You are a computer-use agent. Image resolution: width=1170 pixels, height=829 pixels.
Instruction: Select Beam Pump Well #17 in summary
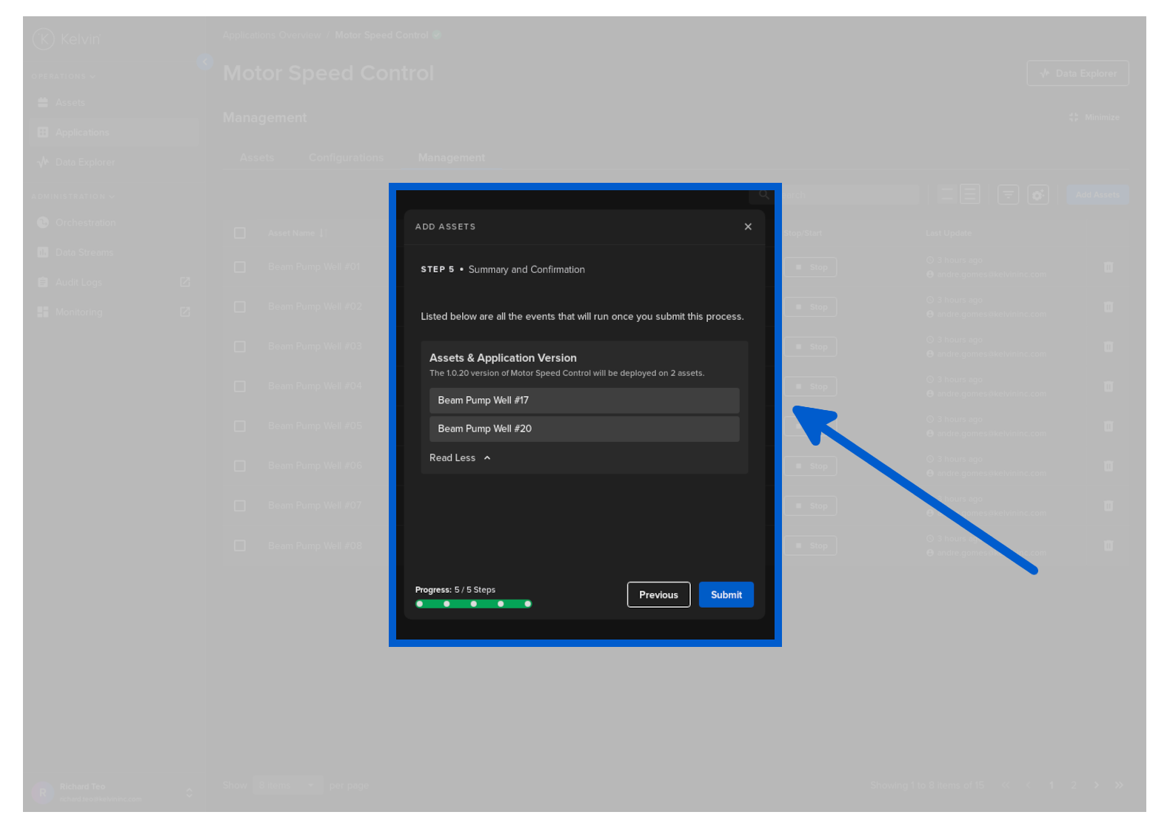[x=584, y=400]
